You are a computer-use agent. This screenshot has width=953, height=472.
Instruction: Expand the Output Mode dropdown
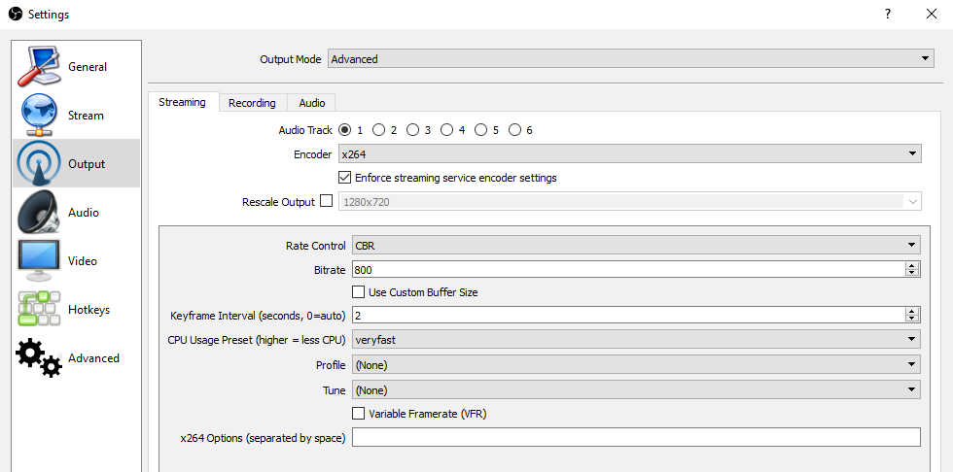click(x=630, y=59)
